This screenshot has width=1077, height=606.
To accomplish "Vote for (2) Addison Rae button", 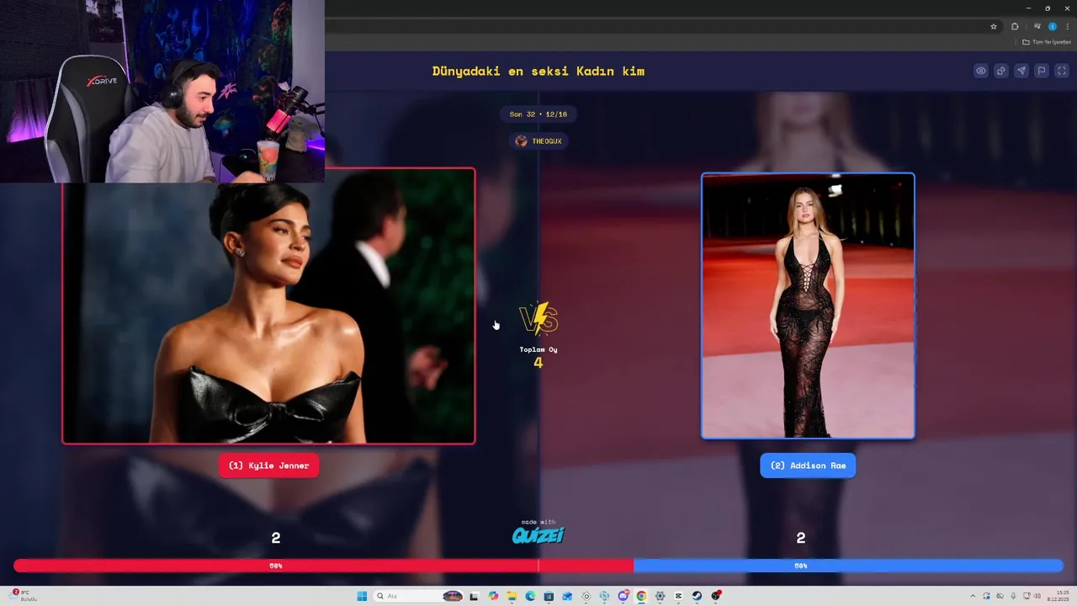I will [x=808, y=465].
